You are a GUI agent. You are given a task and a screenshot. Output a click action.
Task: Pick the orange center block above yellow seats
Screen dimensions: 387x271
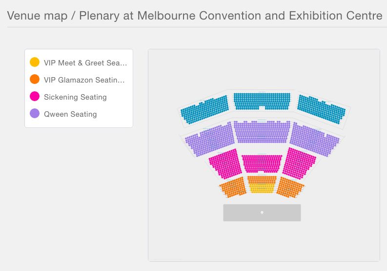click(x=262, y=180)
